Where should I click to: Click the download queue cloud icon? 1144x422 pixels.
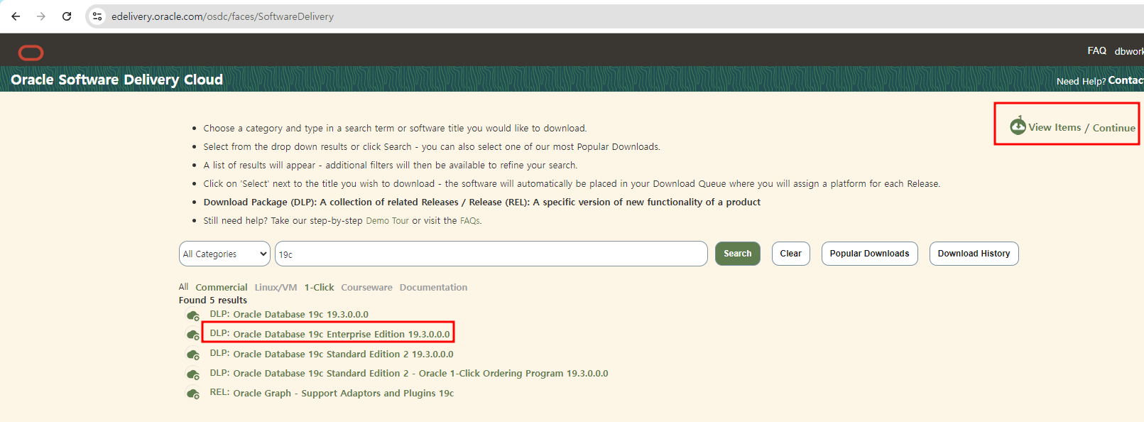click(1018, 126)
